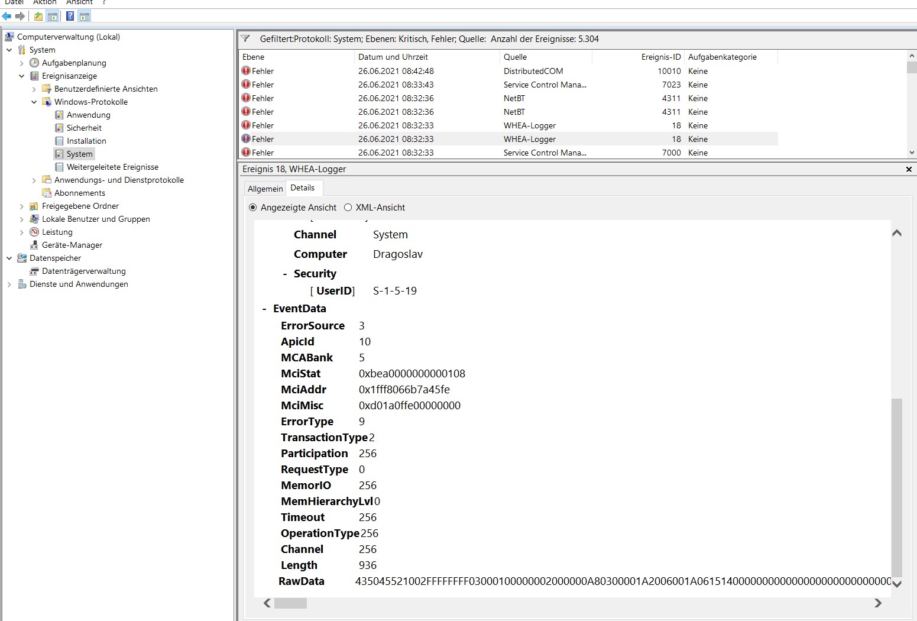Switch to the Details tab

click(303, 187)
